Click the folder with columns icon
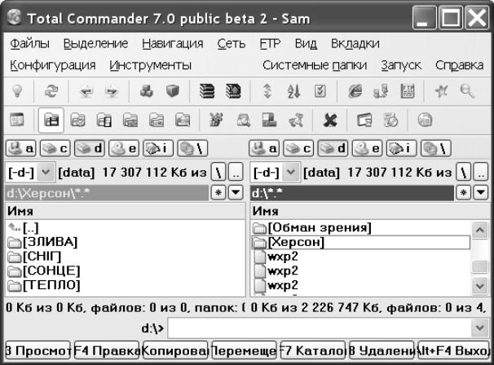Image resolution: width=494 pixels, height=365 pixels. [104, 120]
